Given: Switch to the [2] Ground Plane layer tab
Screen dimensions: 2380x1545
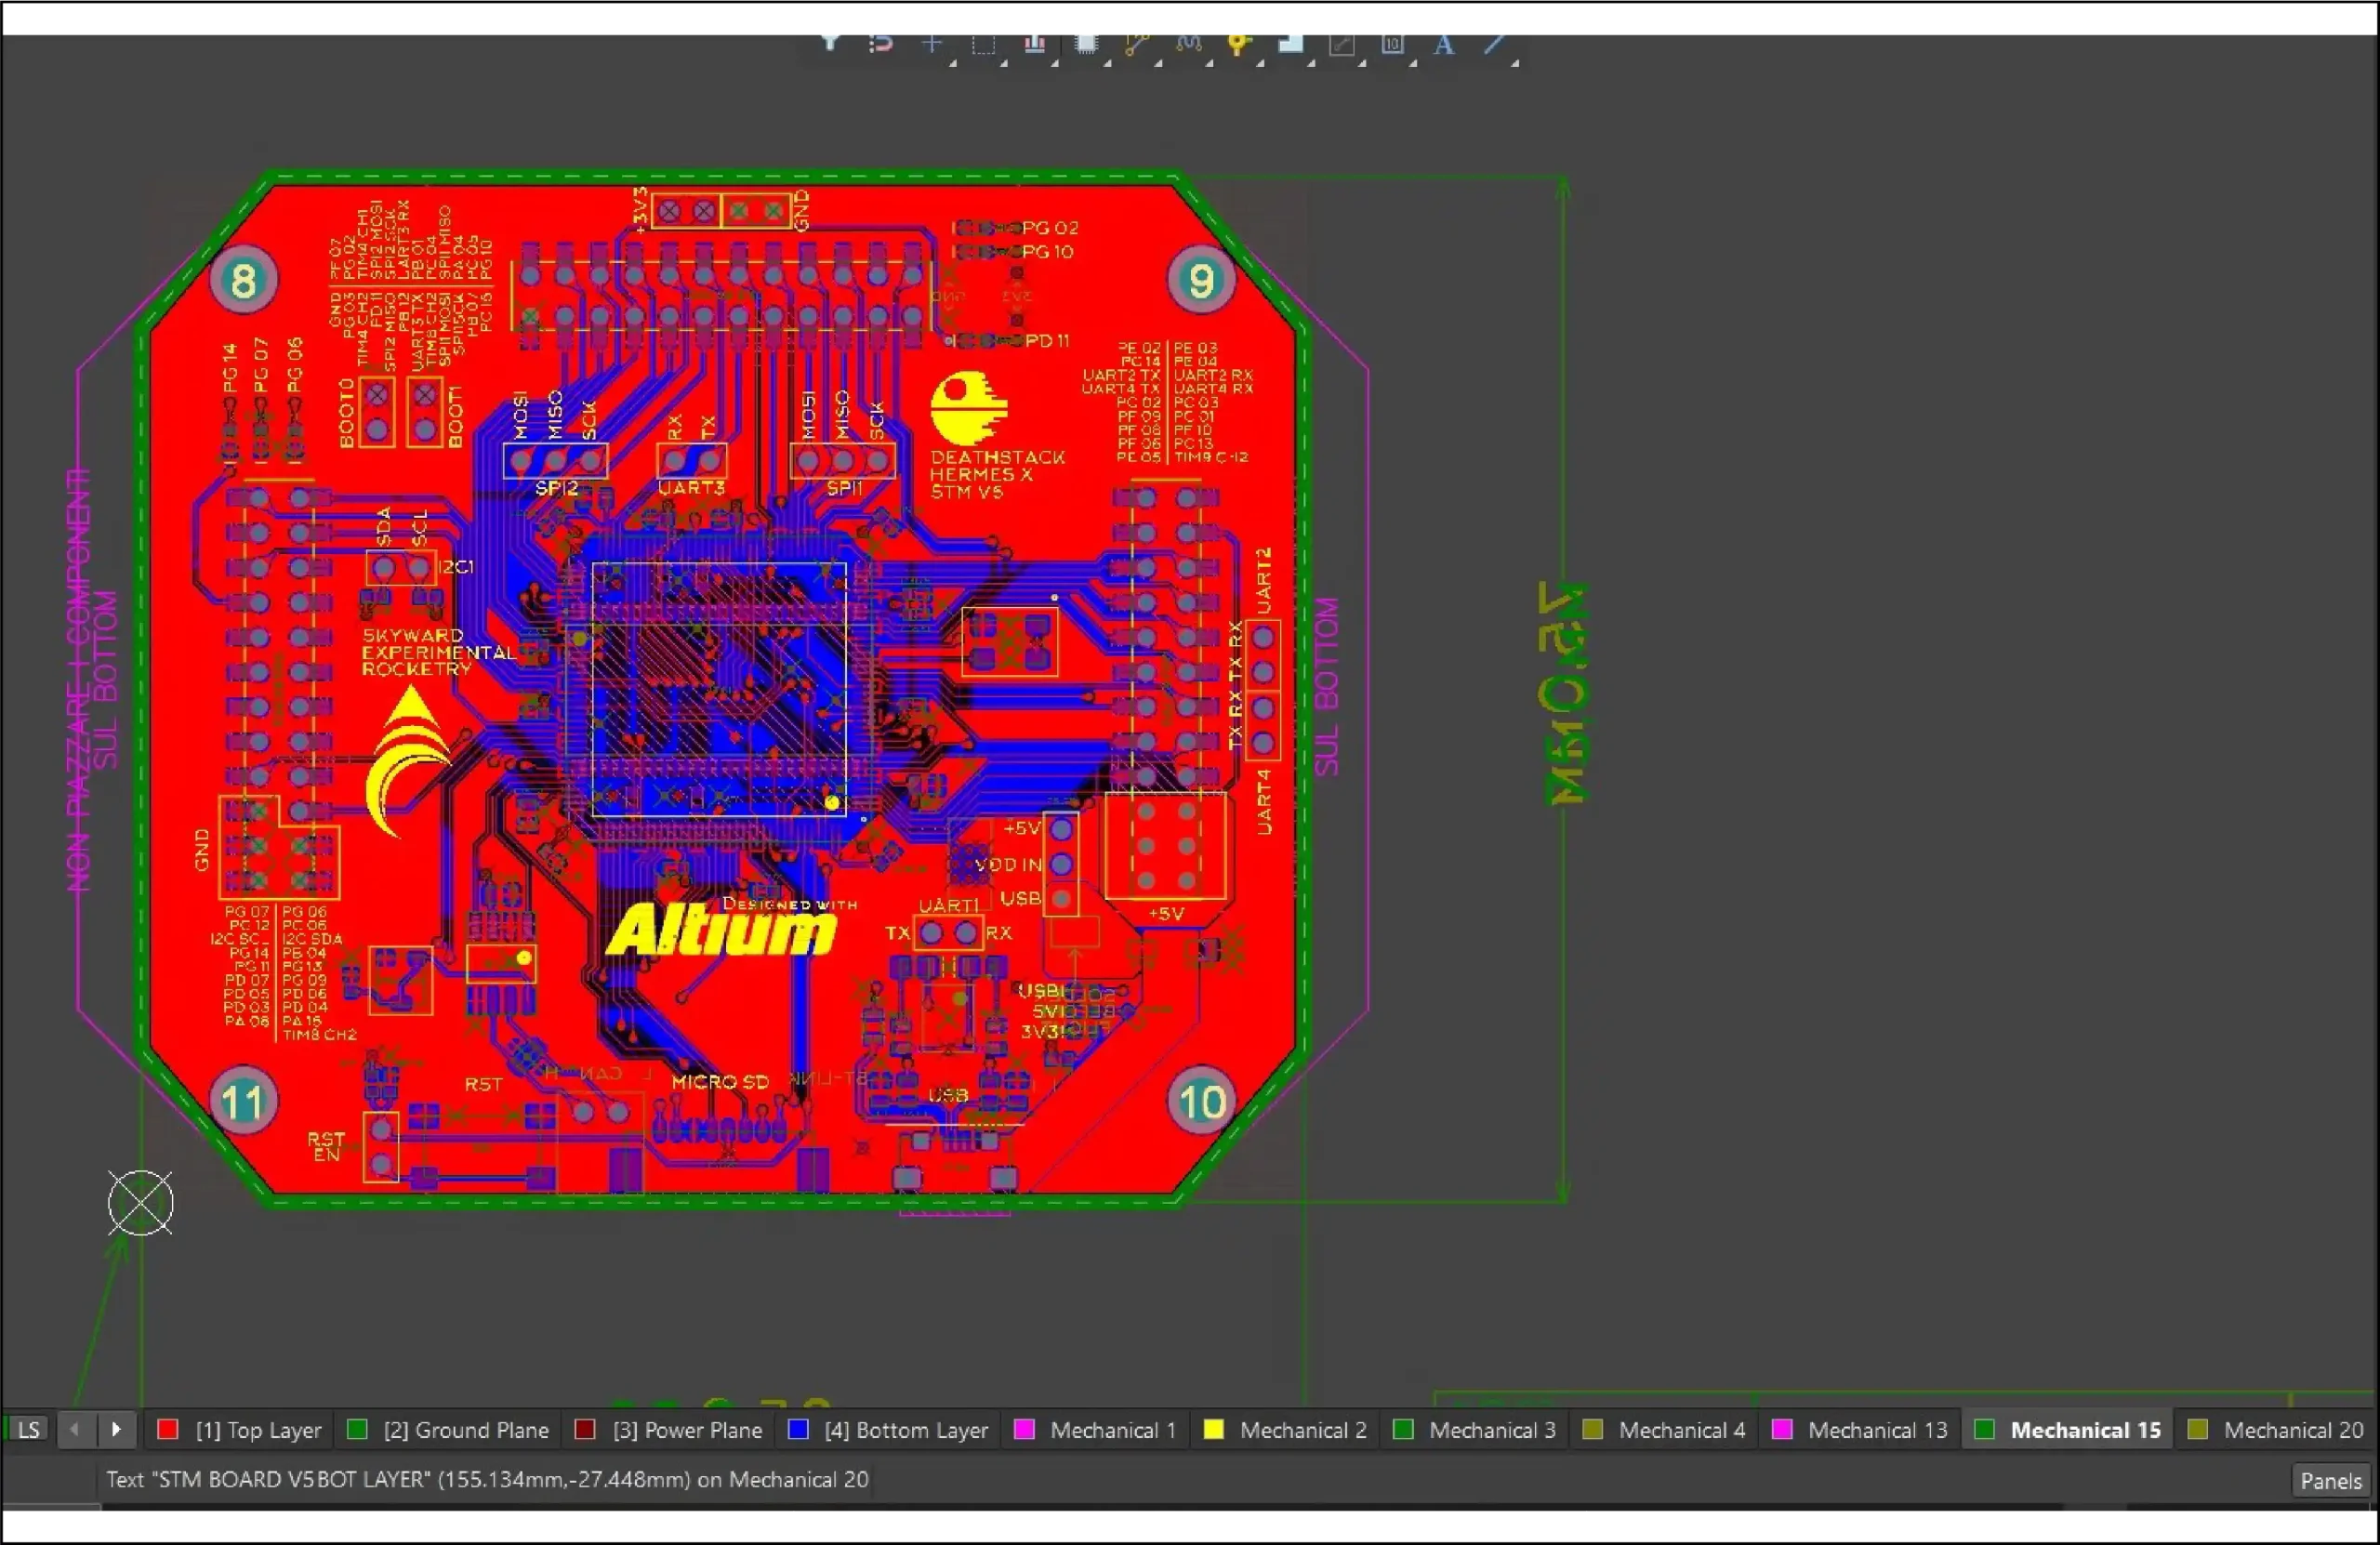Looking at the screenshot, I should tap(448, 1430).
